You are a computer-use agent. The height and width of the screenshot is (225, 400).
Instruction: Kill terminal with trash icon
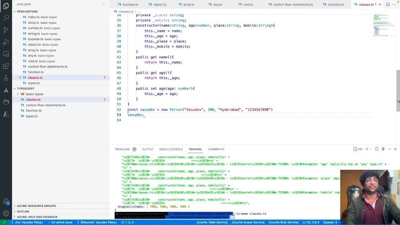click(383, 149)
